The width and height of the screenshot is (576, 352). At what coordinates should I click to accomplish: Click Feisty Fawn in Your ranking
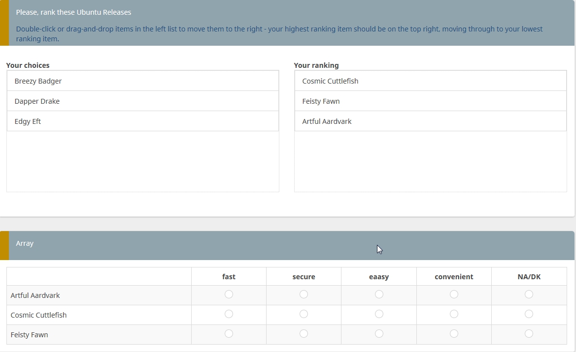[x=430, y=101]
